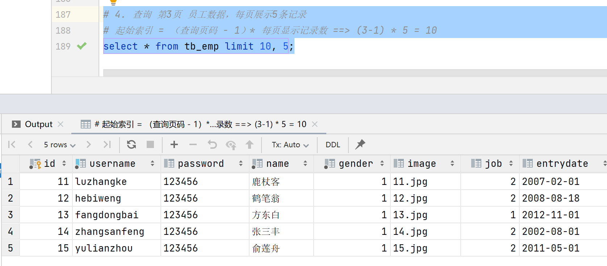Click the 2002-08-01 entrydate cell
The image size is (607, 266).
[x=563, y=231]
